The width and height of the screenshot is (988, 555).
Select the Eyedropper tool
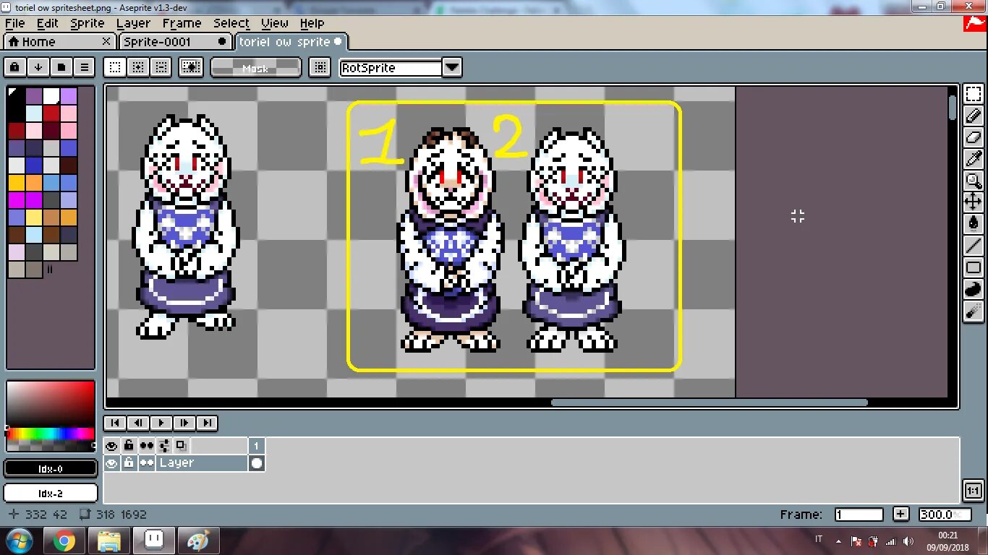pos(974,159)
